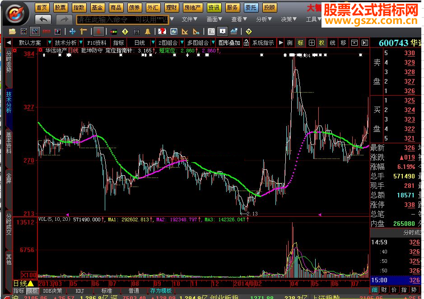
Task: Open the 股票 top menu tab
Action: click(60, 8)
